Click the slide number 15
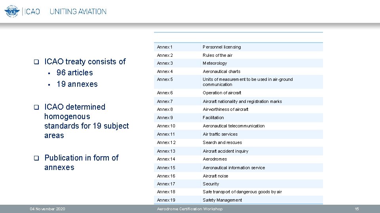Viewport: 380px width, 213px height. [x=357, y=209]
